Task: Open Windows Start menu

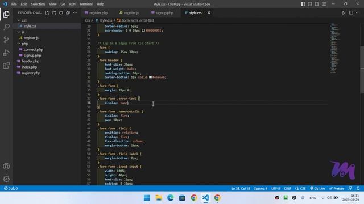Action: pyautogui.click(x=147, y=198)
